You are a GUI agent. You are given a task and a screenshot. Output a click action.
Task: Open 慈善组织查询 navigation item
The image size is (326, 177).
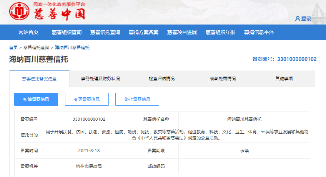[67, 33]
